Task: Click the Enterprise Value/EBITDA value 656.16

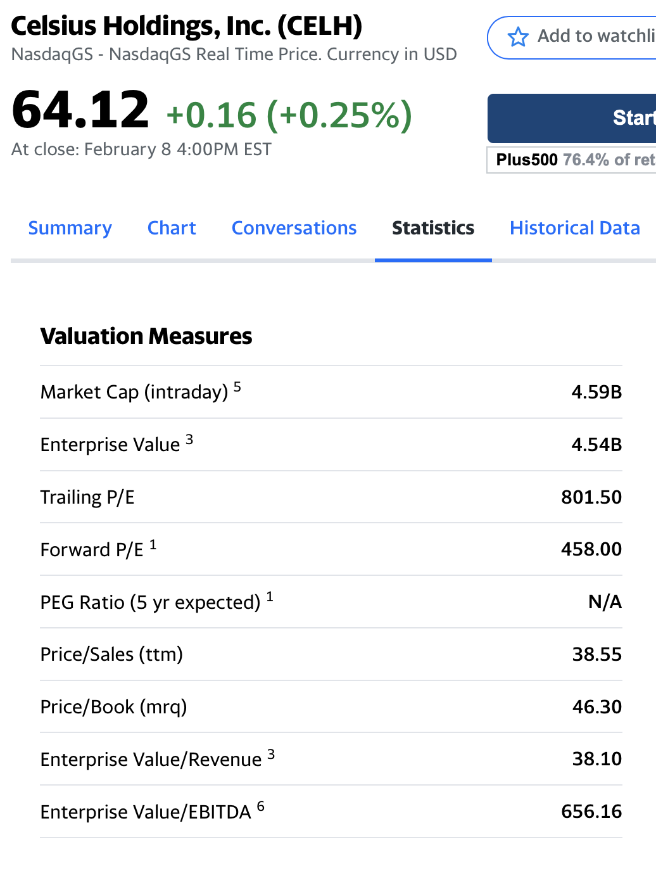Action: coord(591,812)
